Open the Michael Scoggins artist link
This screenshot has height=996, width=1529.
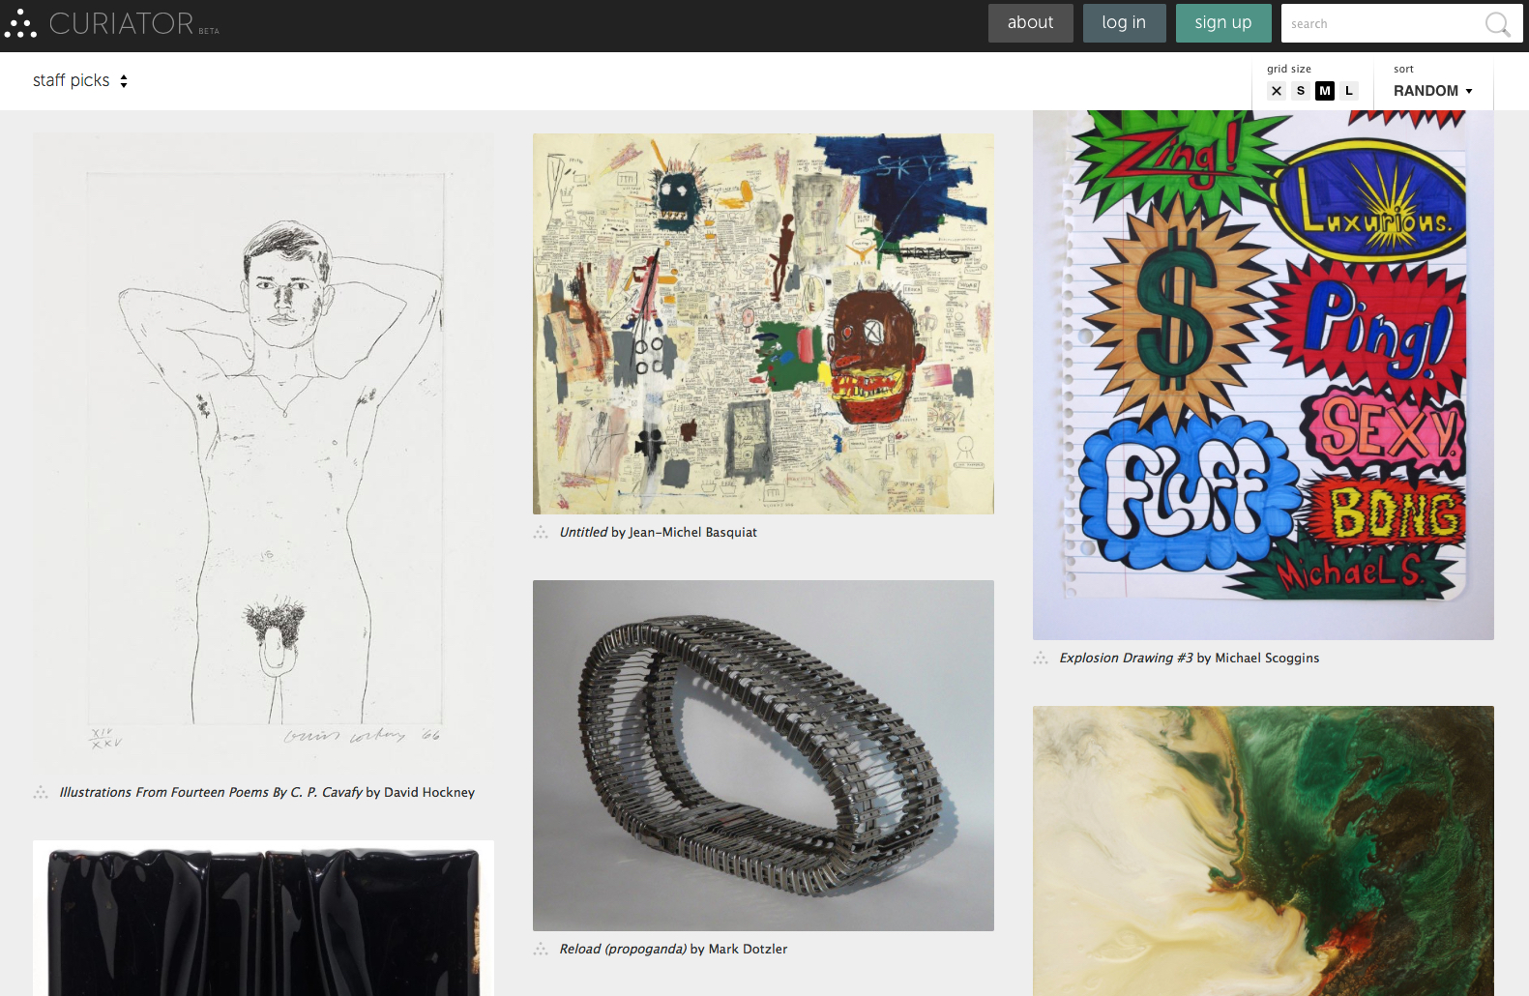(x=1267, y=659)
